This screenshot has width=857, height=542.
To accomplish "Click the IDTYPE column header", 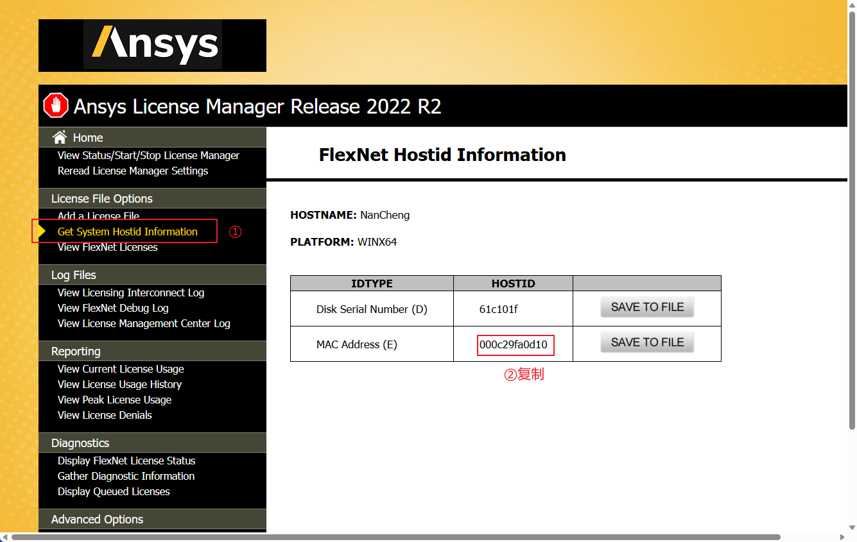I will (x=372, y=284).
